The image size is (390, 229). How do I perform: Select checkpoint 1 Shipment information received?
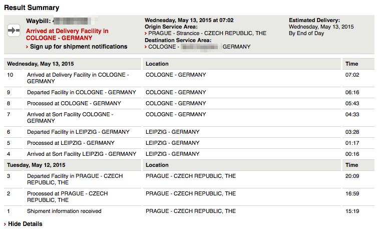coord(189,211)
